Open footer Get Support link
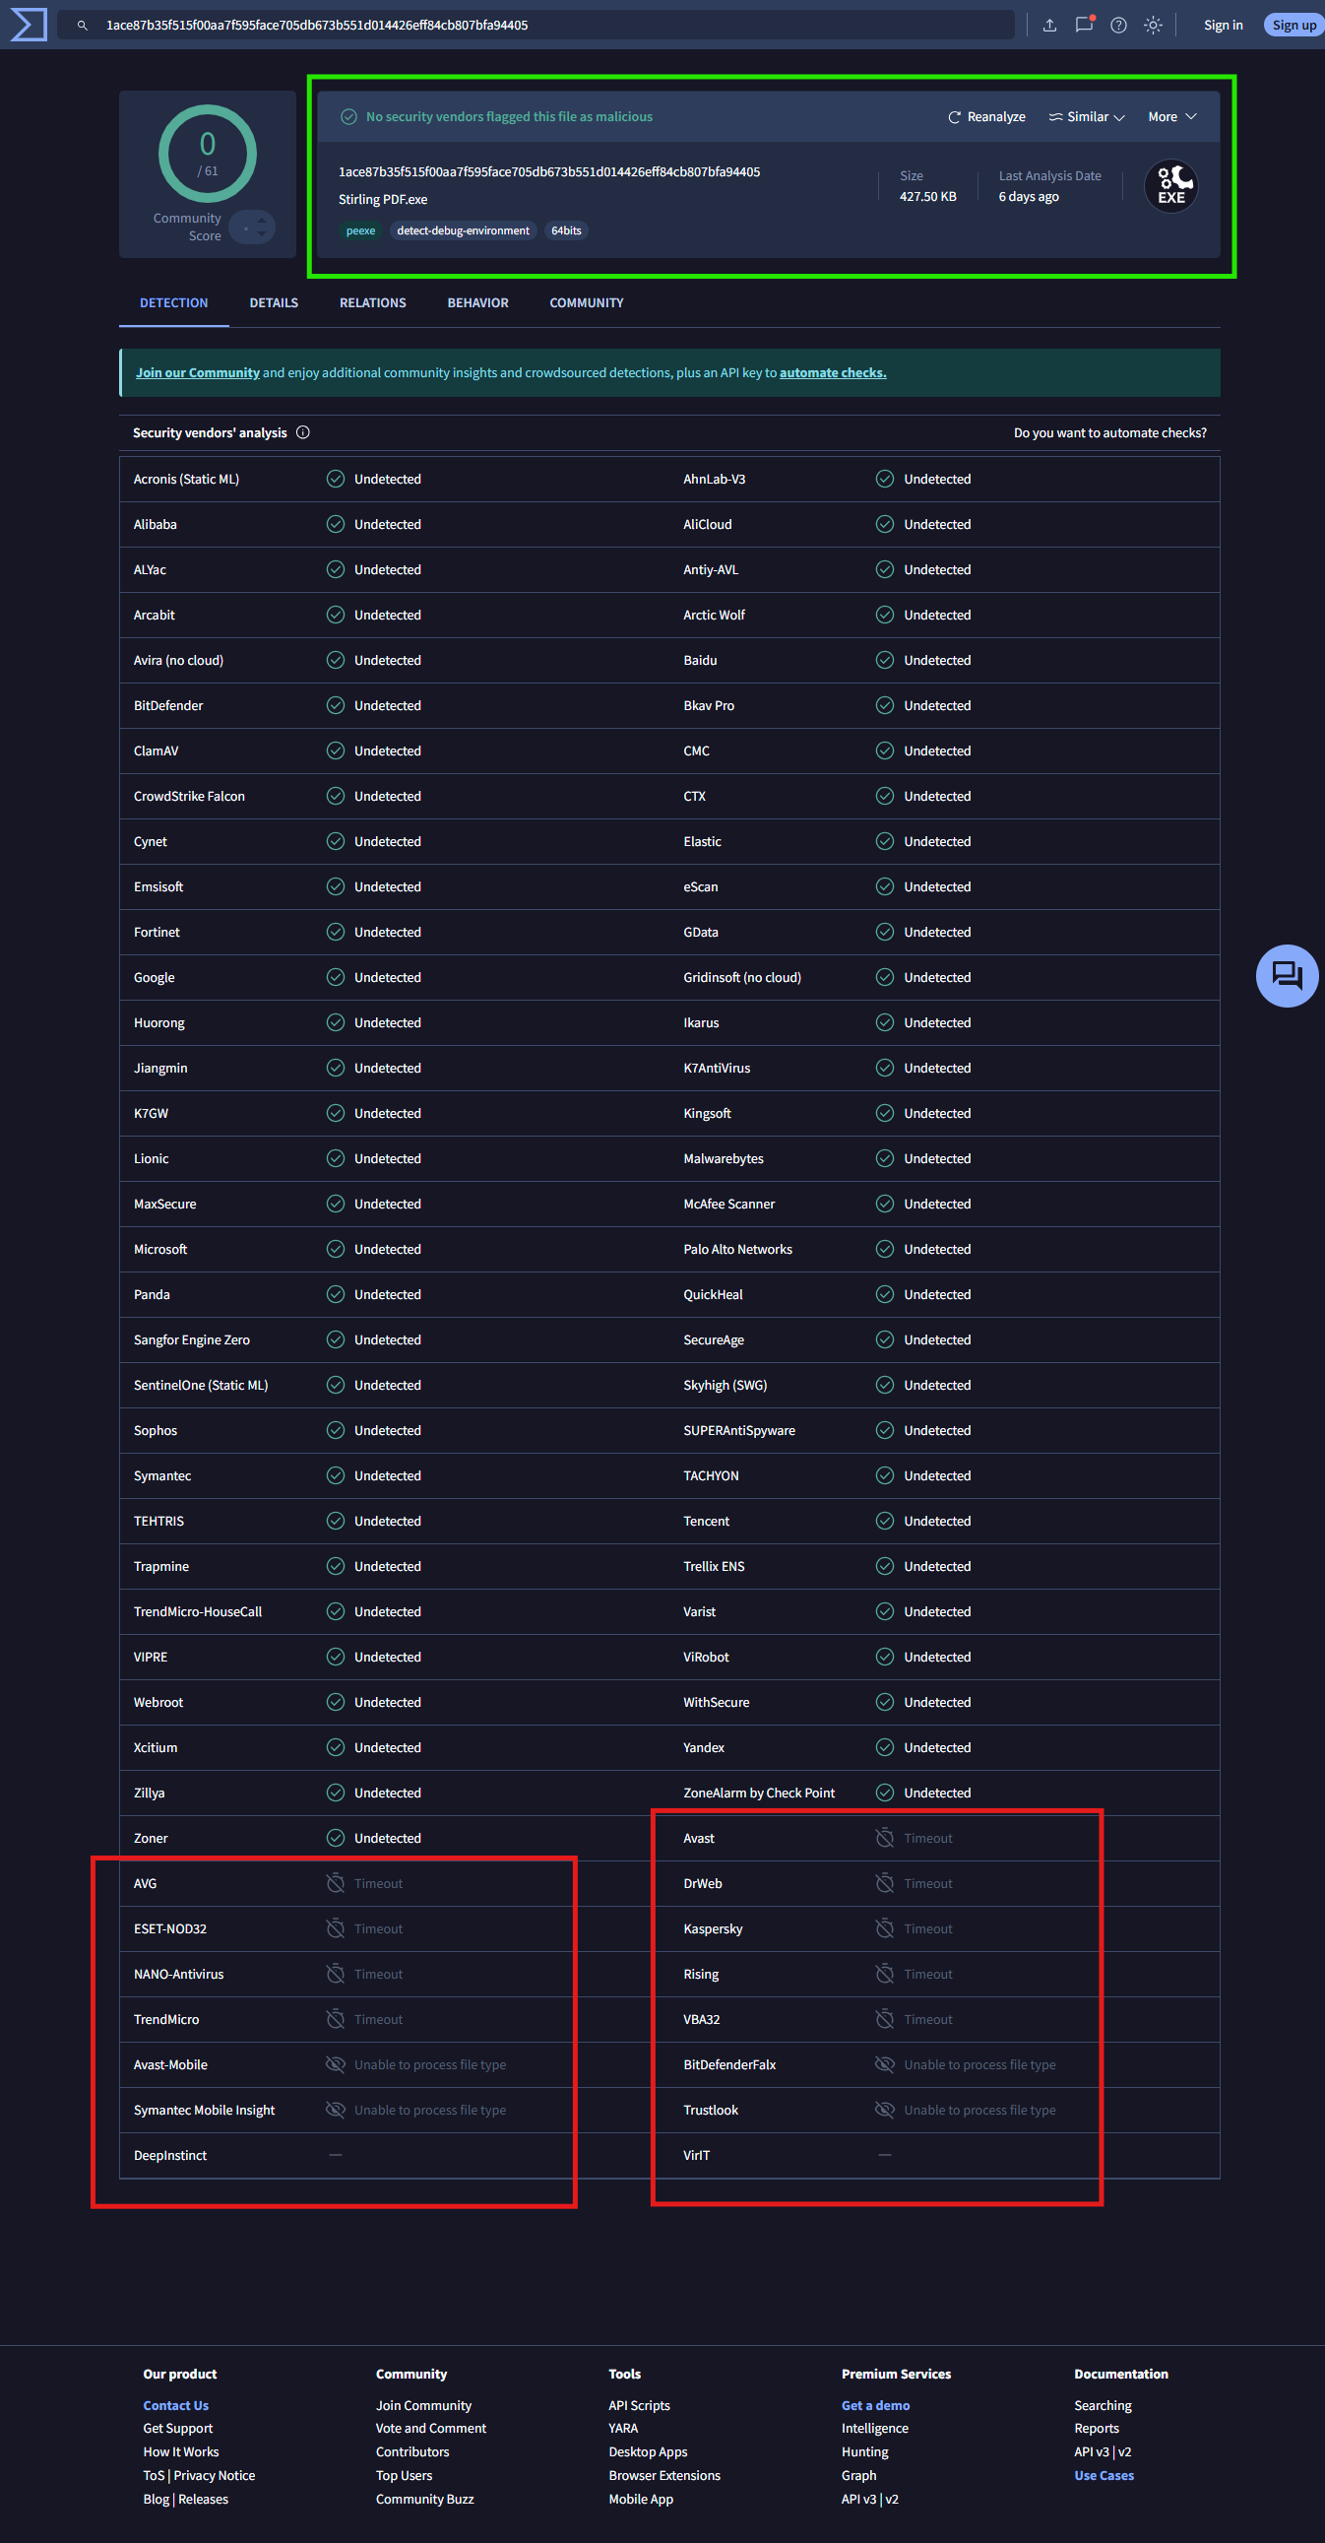1325x2543 pixels. click(x=177, y=2429)
